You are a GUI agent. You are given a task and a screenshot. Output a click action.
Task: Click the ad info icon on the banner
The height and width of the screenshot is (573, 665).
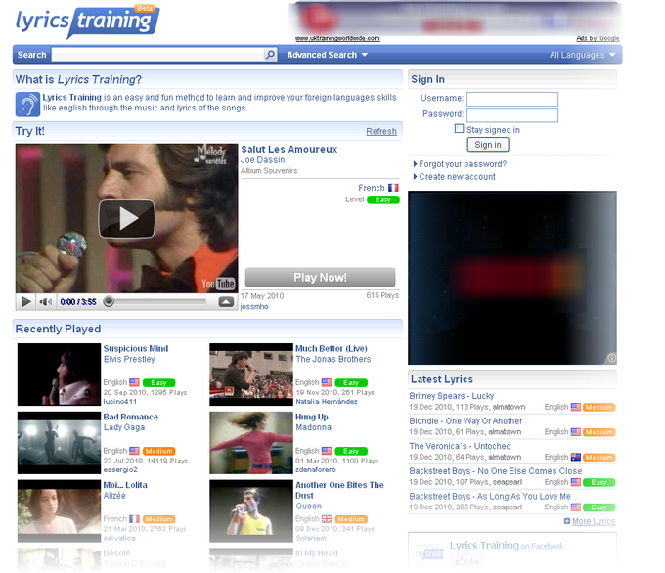pyautogui.click(x=611, y=358)
